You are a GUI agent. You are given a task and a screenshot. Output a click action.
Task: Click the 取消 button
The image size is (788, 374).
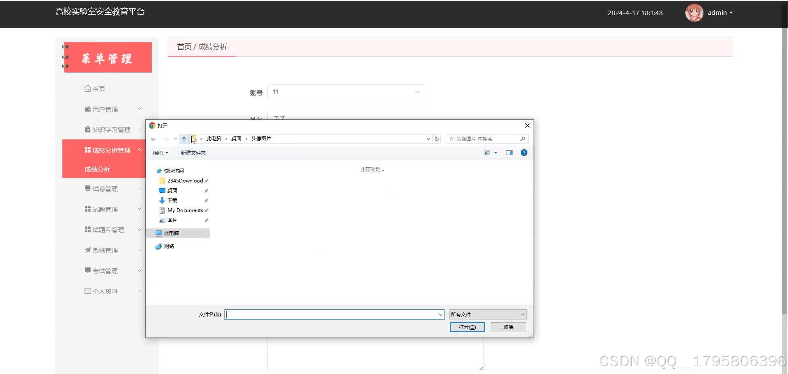click(508, 327)
